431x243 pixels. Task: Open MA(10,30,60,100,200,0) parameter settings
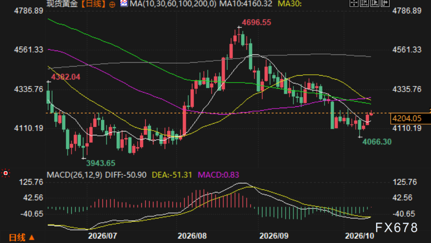(173, 3)
